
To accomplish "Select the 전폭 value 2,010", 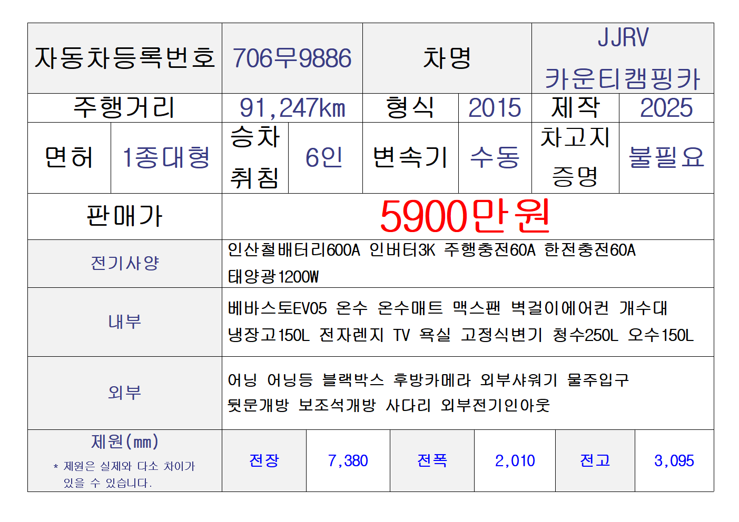I will [515, 461].
